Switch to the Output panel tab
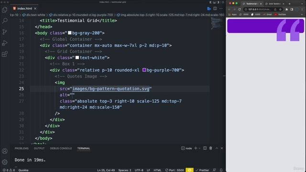This screenshot has height=172, width=306. click(x=39, y=149)
